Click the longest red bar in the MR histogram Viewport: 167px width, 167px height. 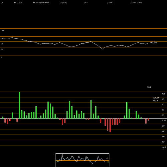(110, 125)
